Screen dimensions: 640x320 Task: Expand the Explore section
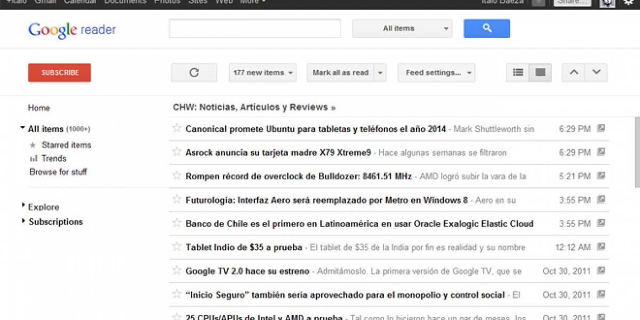tap(23, 205)
